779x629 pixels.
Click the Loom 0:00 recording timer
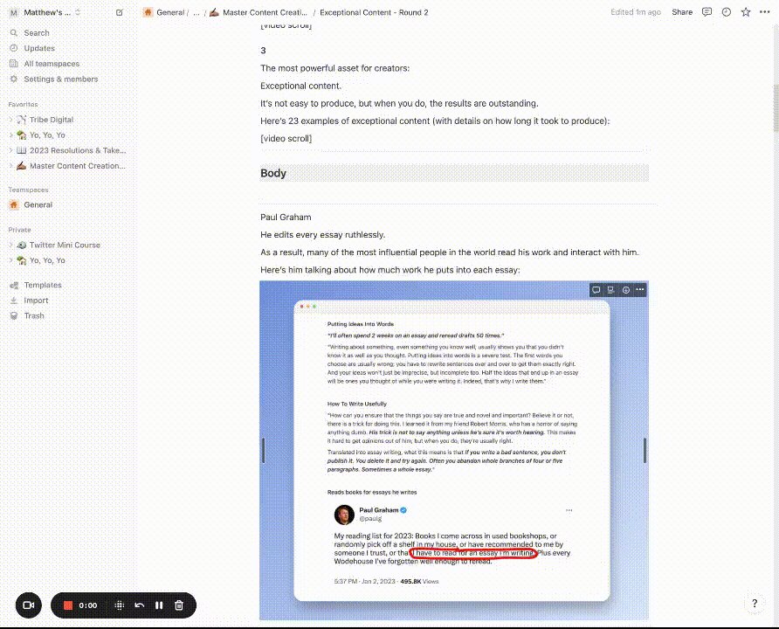[88, 605]
